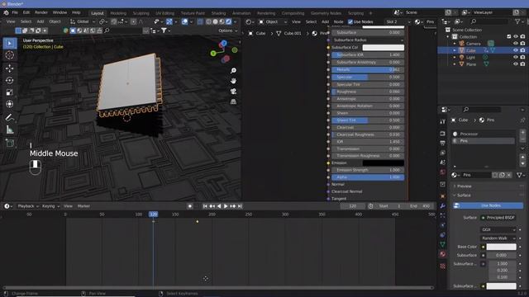Click the Principled BSDF surface shader button
The width and height of the screenshot is (529, 297).
(498, 218)
